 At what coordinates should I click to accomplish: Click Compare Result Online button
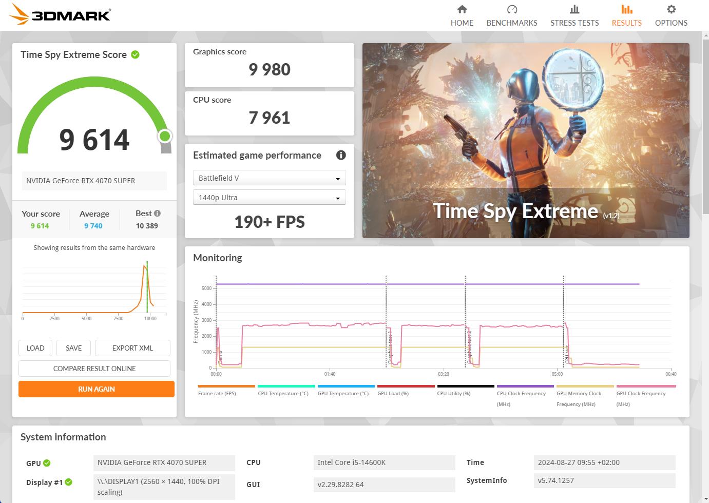coord(94,369)
